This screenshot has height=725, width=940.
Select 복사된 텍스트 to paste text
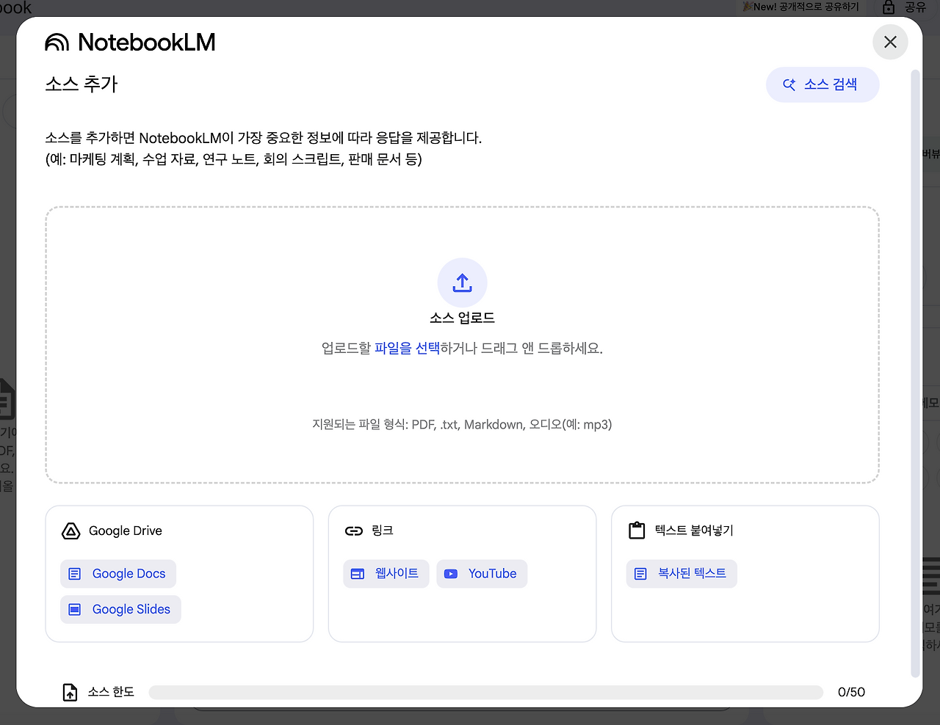pyautogui.click(x=681, y=574)
